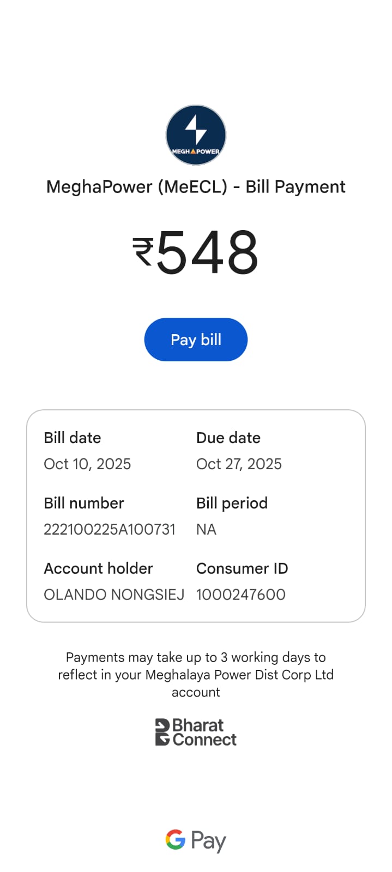Image resolution: width=392 pixels, height=872 pixels.
Task: Select account holder name OLANDO NONGSIEJ
Action: [114, 595]
